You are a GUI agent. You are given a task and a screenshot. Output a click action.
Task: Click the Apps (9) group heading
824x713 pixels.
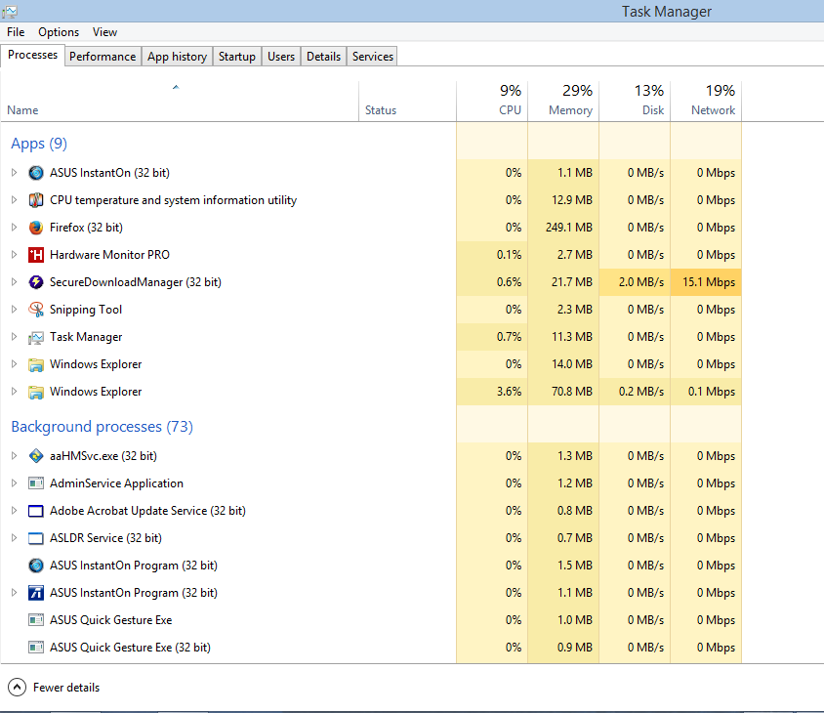pyautogui.click(x=39, y=144)
